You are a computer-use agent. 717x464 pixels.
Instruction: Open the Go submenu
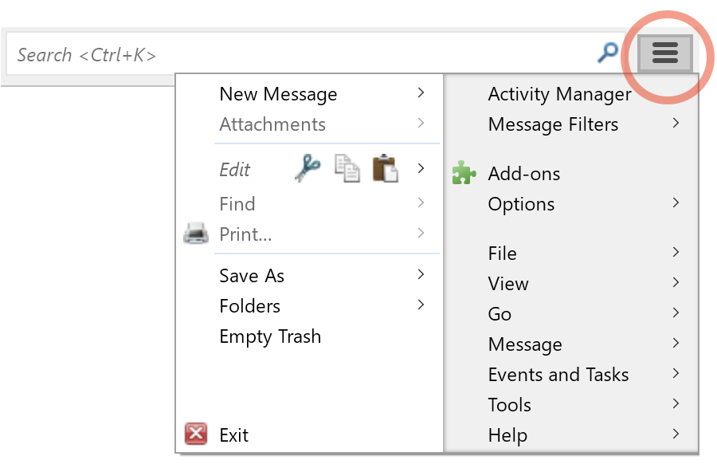click(499, 313)
